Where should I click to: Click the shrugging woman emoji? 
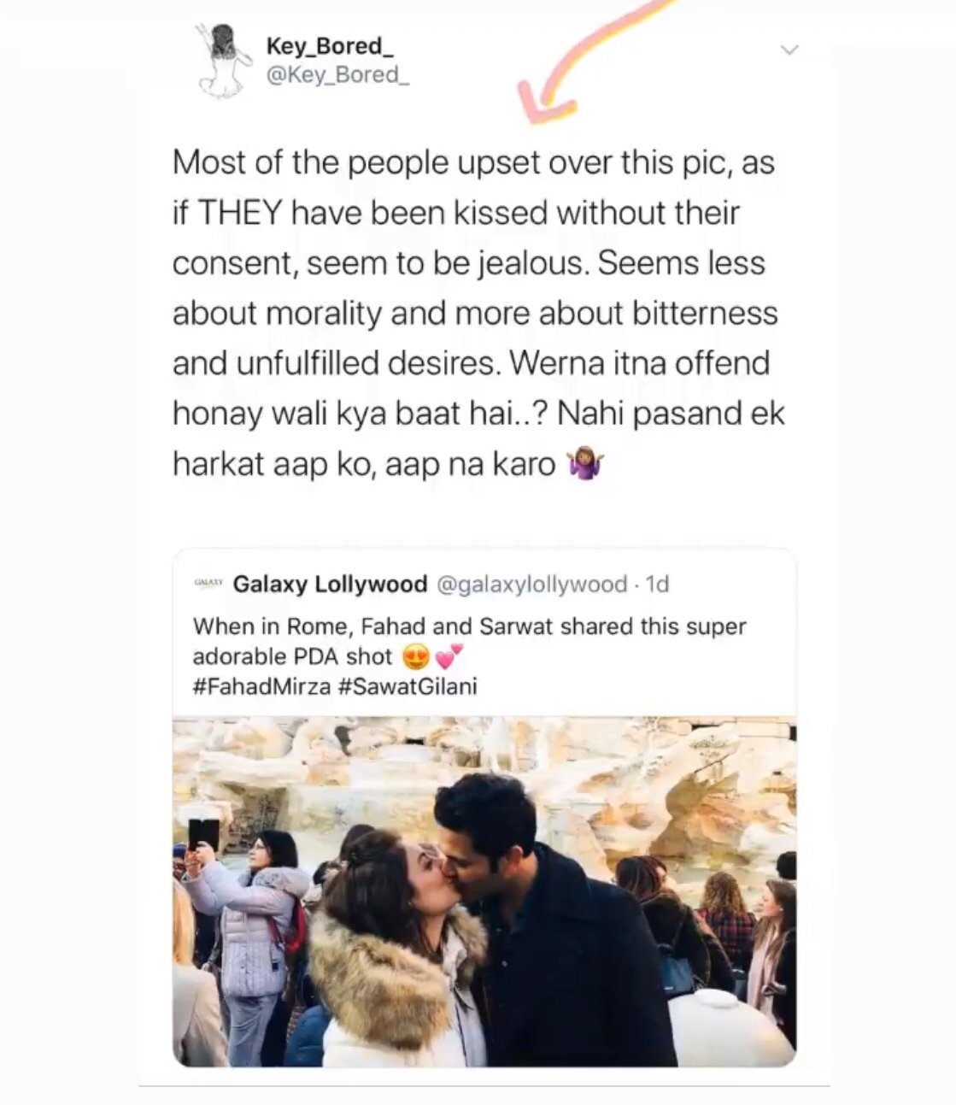587,466
